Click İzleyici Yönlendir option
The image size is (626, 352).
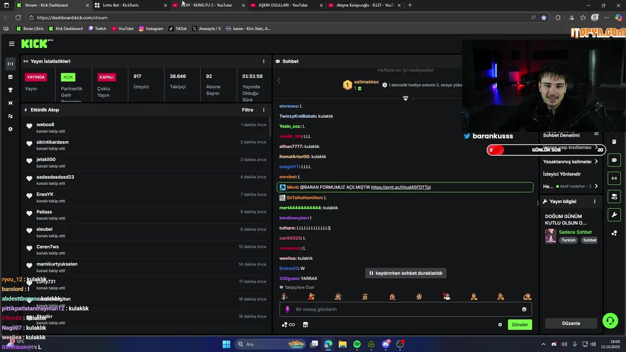tap(562, 174)
